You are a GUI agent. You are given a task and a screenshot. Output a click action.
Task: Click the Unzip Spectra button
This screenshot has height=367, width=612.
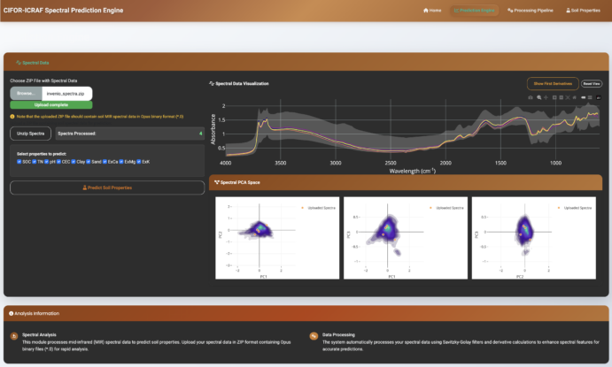coord(30,134)
